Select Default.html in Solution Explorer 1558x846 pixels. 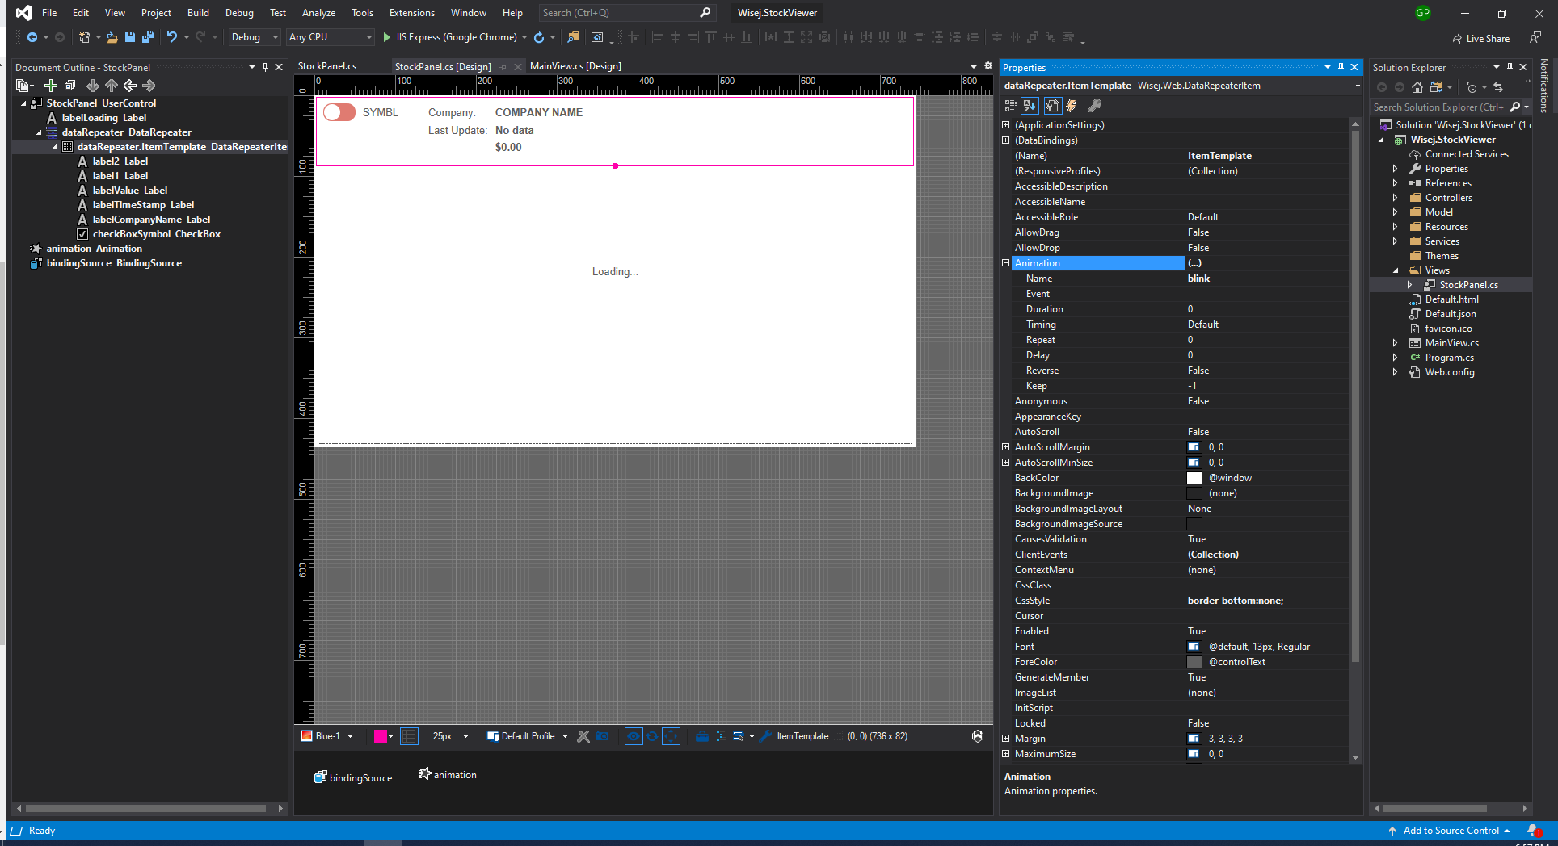pos(1451,299)
